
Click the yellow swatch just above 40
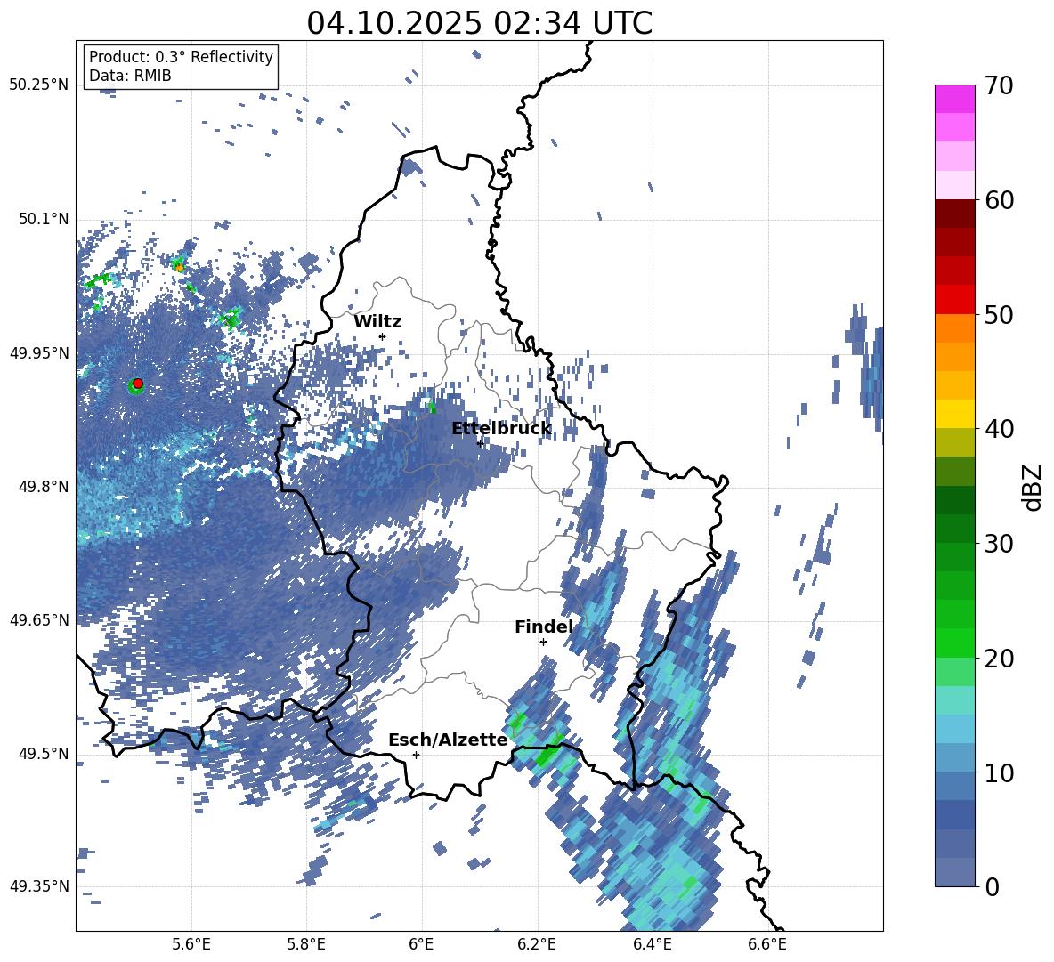954,414
